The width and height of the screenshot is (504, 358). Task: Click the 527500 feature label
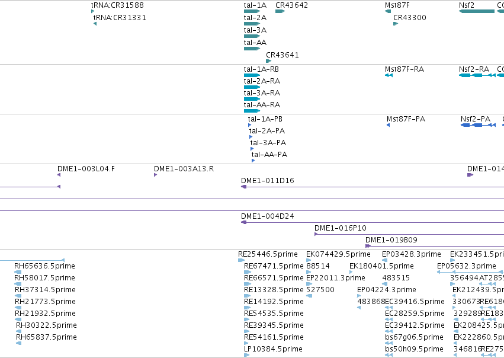point(320,290)
